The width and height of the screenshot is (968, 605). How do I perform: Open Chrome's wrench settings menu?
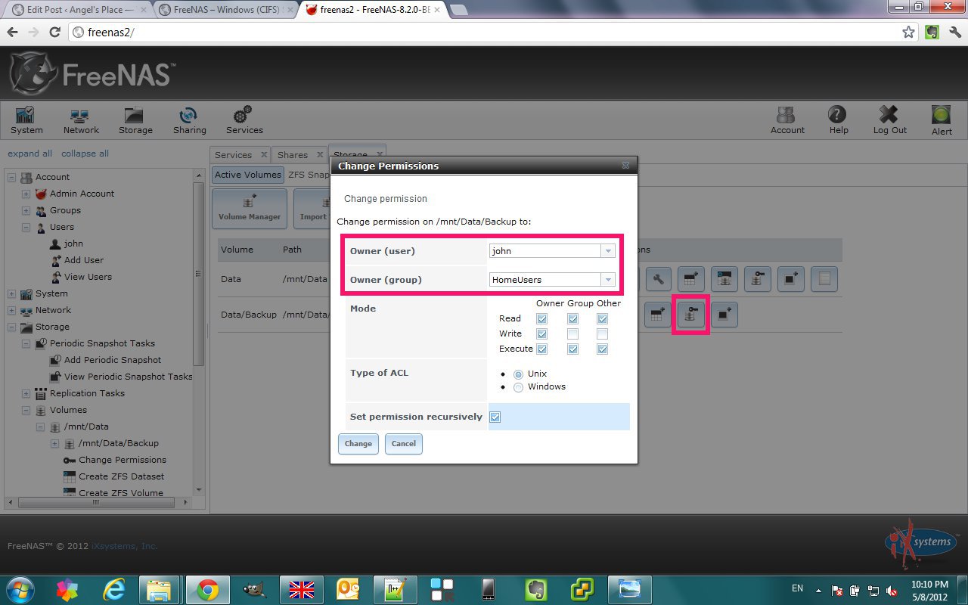click(x=954, y=33)
